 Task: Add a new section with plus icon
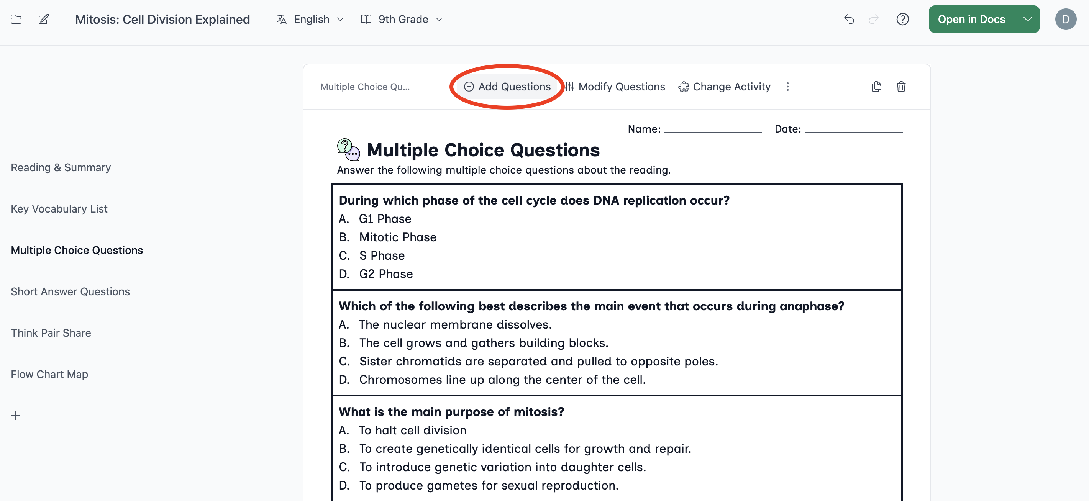click(x=15, y=416)
